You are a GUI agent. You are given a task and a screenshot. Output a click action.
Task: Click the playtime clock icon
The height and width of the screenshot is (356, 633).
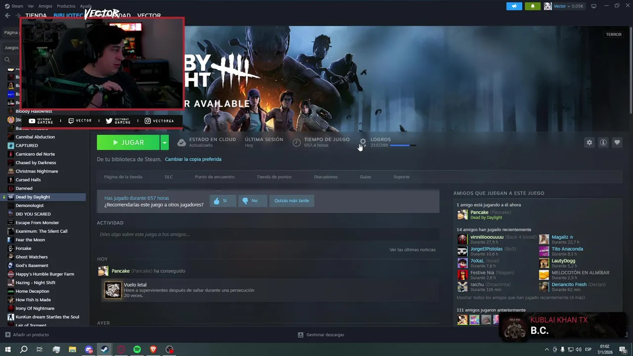click(x=296, y=142)
